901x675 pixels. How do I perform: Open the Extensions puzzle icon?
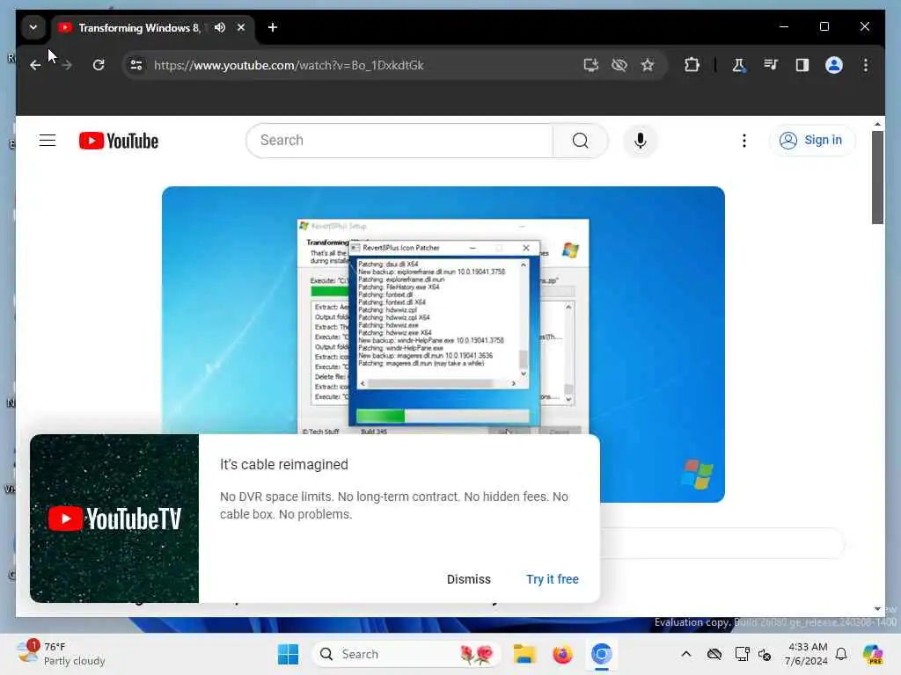[692, 65]
